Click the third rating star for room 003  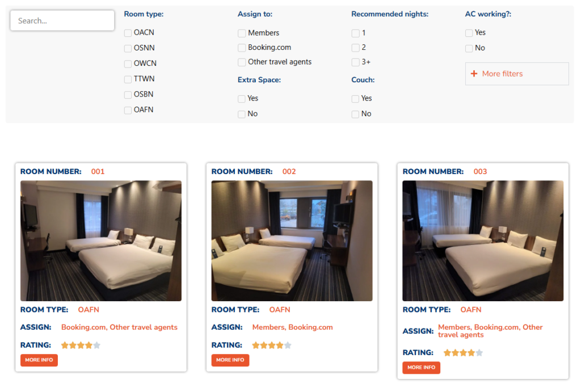pos(463,353)
